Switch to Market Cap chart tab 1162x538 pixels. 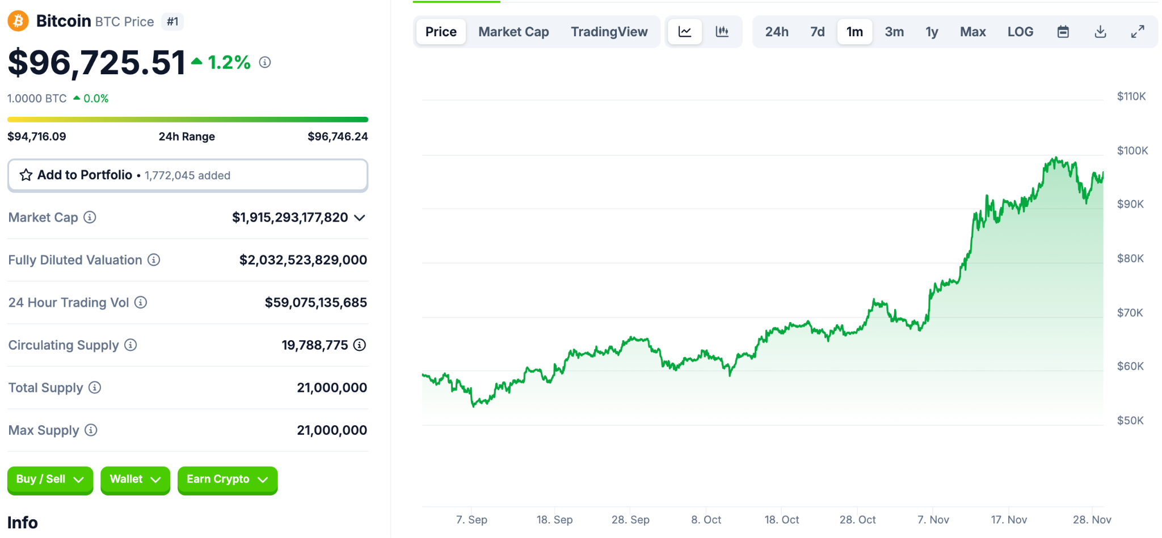coord(513,32)
